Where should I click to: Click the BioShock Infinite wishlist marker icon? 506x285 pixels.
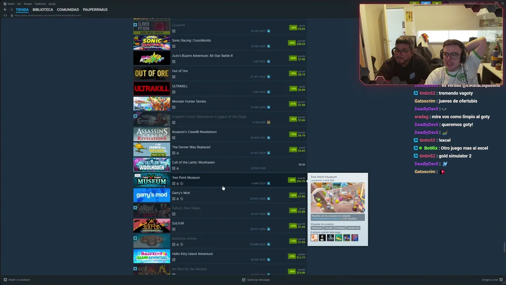(135, 238)
